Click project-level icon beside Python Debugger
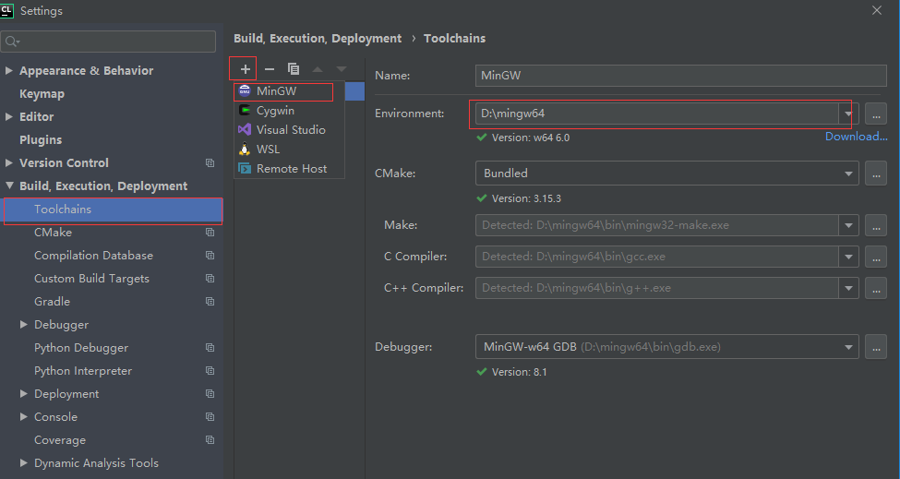Screen dimensions: 900x479 (x=210, y=348)
